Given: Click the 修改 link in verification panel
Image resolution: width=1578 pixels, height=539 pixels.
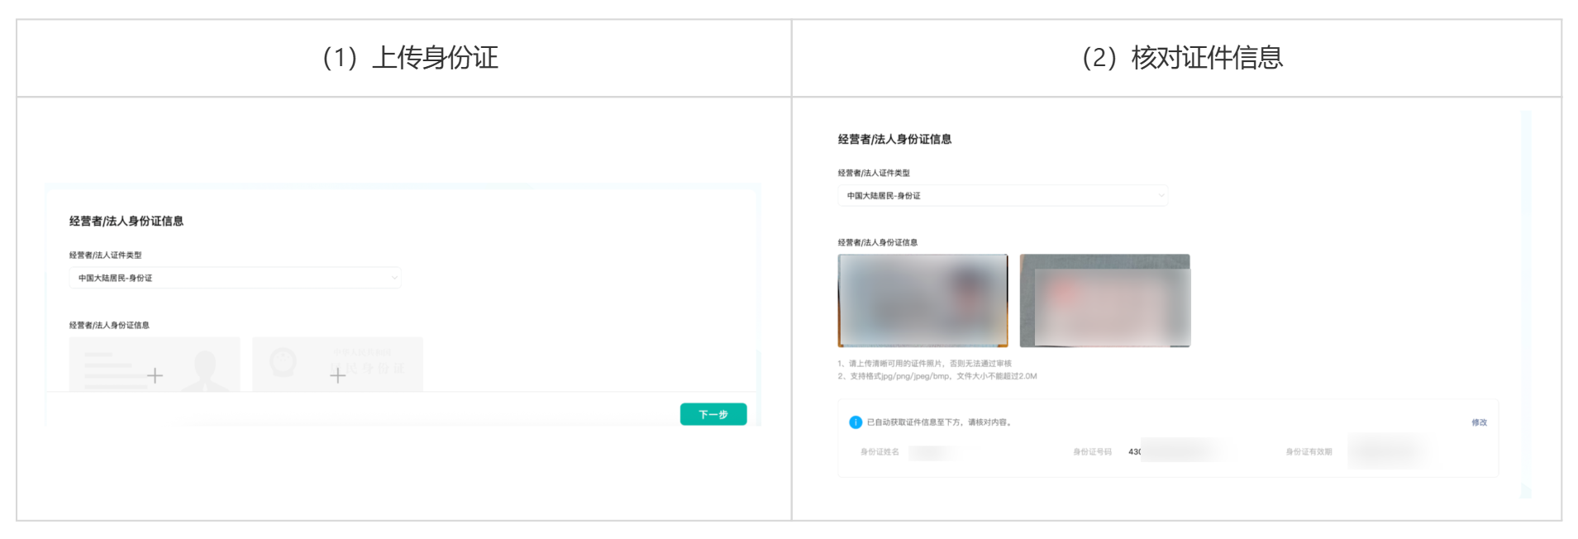Looking at the screenshot, I should (x=1479, y=422).
